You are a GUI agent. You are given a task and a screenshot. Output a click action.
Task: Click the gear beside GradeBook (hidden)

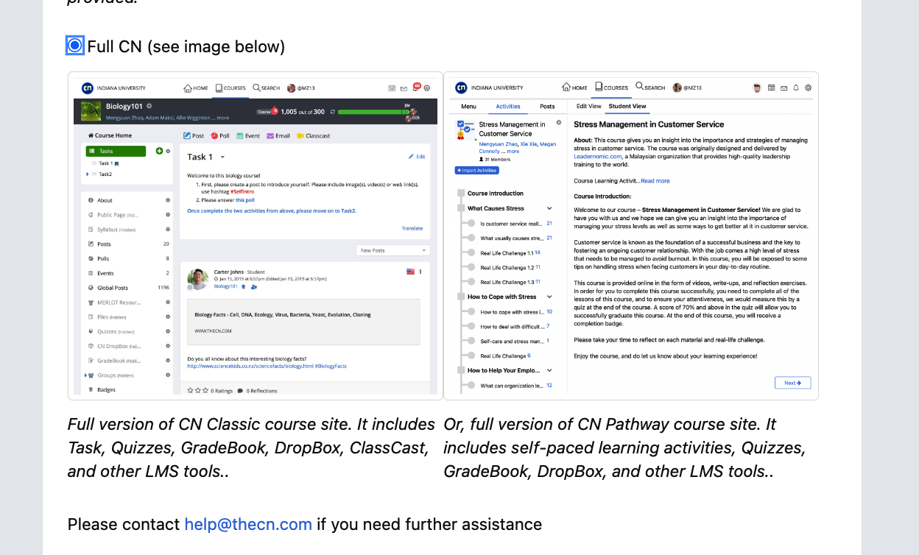(168, 361)
